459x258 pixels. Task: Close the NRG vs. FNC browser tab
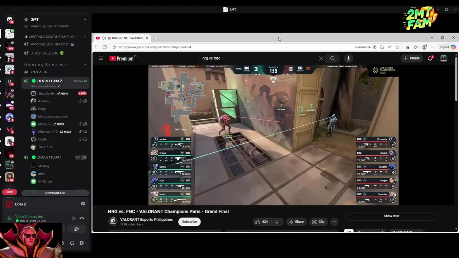pos(147,38)
